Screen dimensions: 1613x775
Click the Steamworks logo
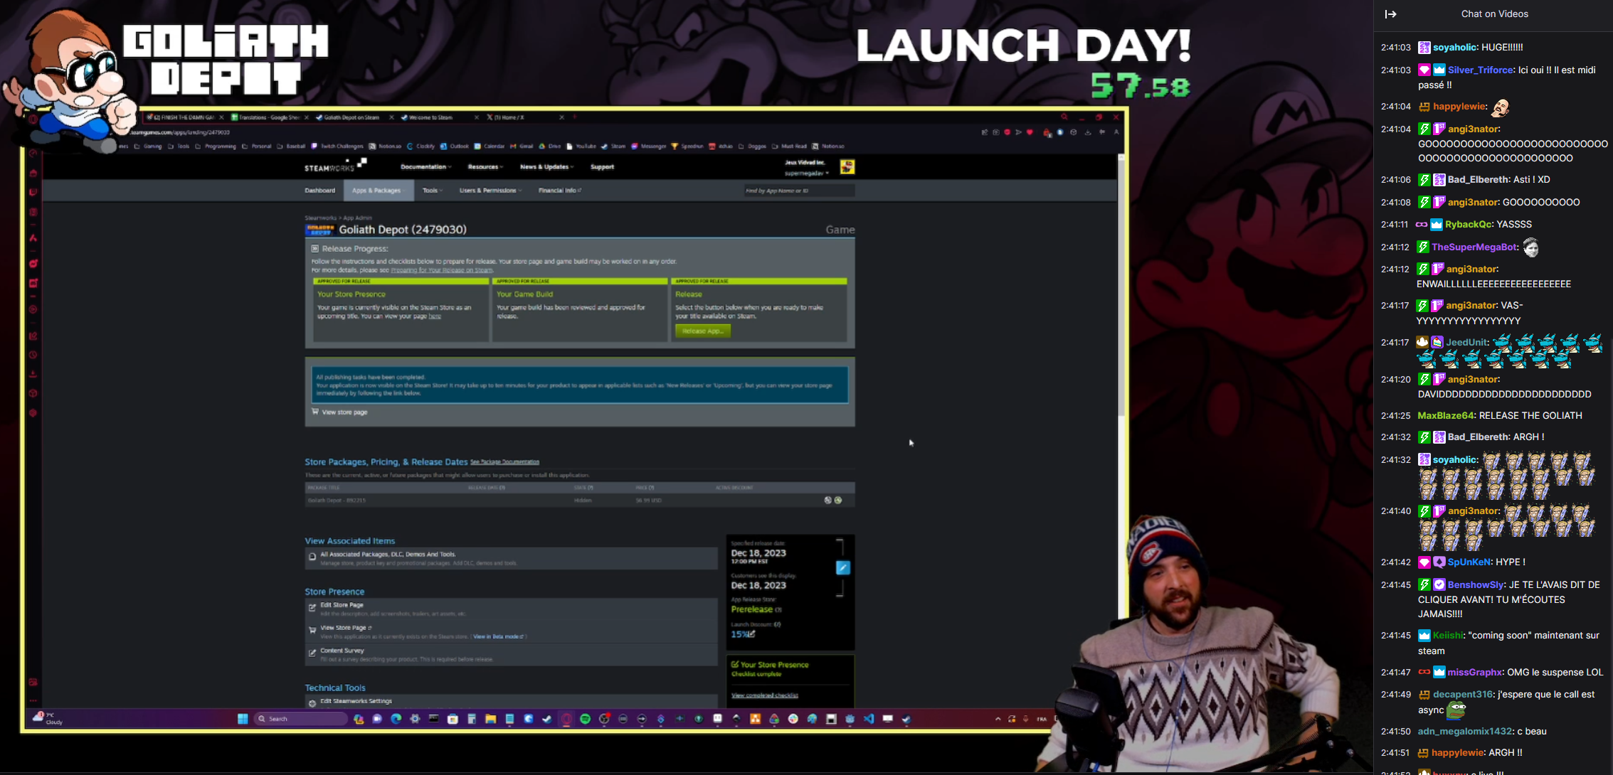tap(335, 166)
